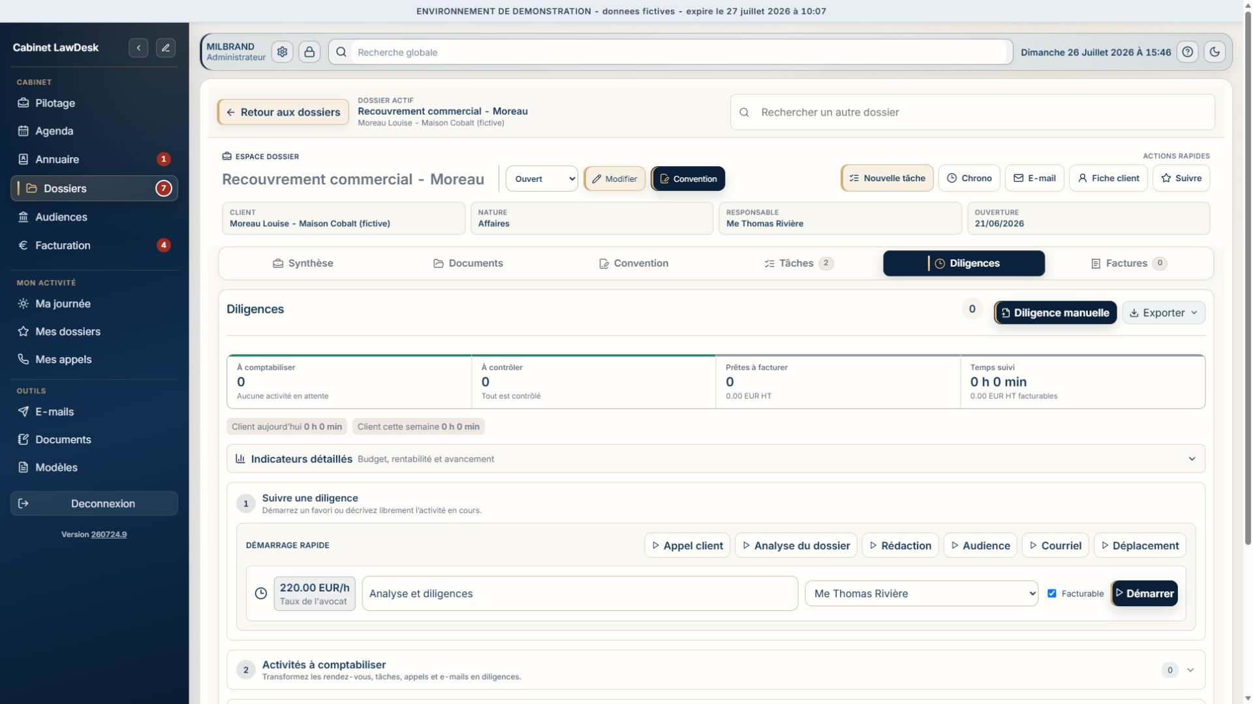The width and height of the screenshot is (1253, 704).
Task: Start quick Appel client timer
Action: coord(687,546)
